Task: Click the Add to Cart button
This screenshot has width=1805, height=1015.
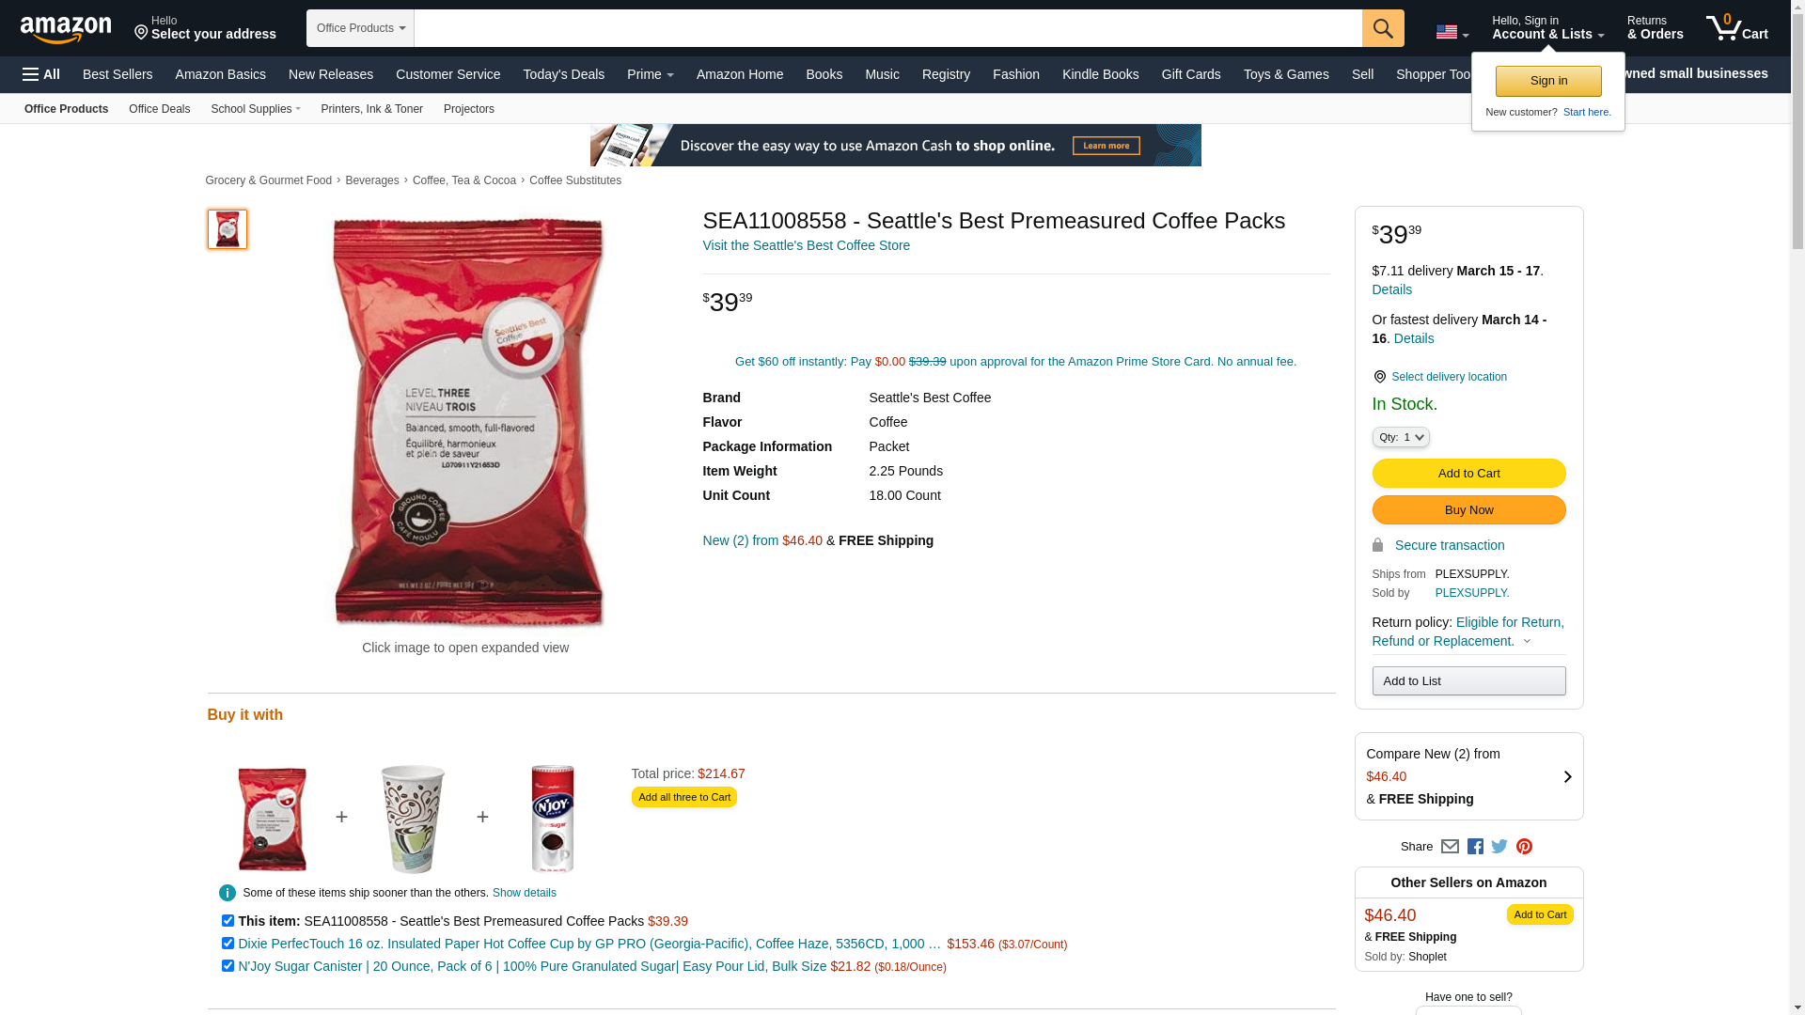Action: [x=1468, y=473]
